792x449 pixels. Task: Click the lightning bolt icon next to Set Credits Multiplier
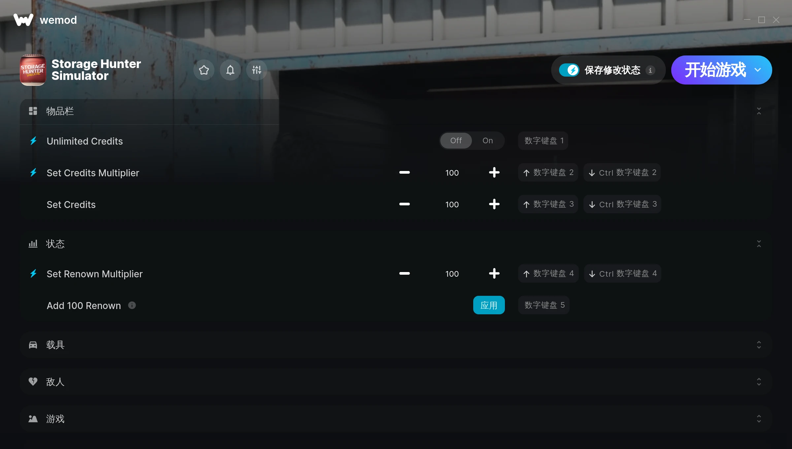[33, 173]
